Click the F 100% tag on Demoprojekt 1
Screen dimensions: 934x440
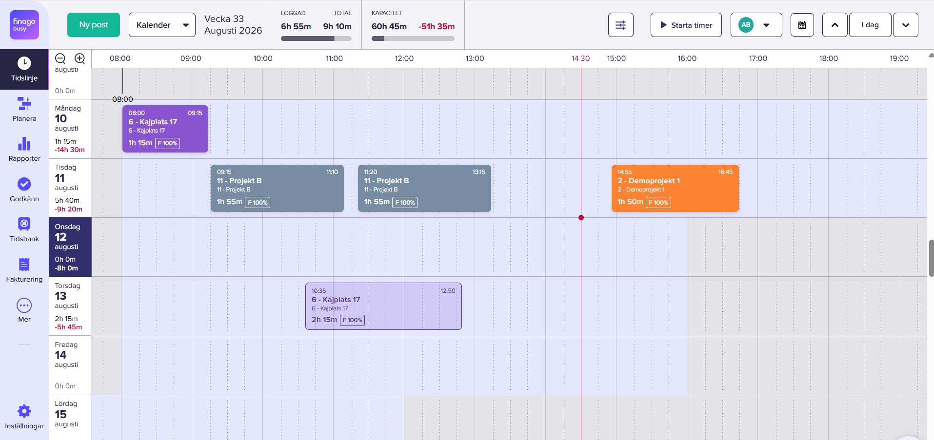[658, 202]
